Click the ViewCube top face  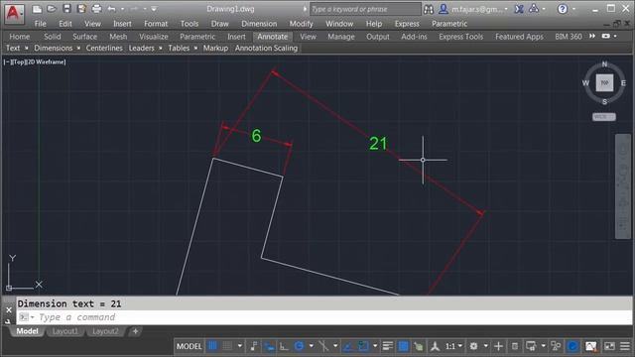coord(604,82)
